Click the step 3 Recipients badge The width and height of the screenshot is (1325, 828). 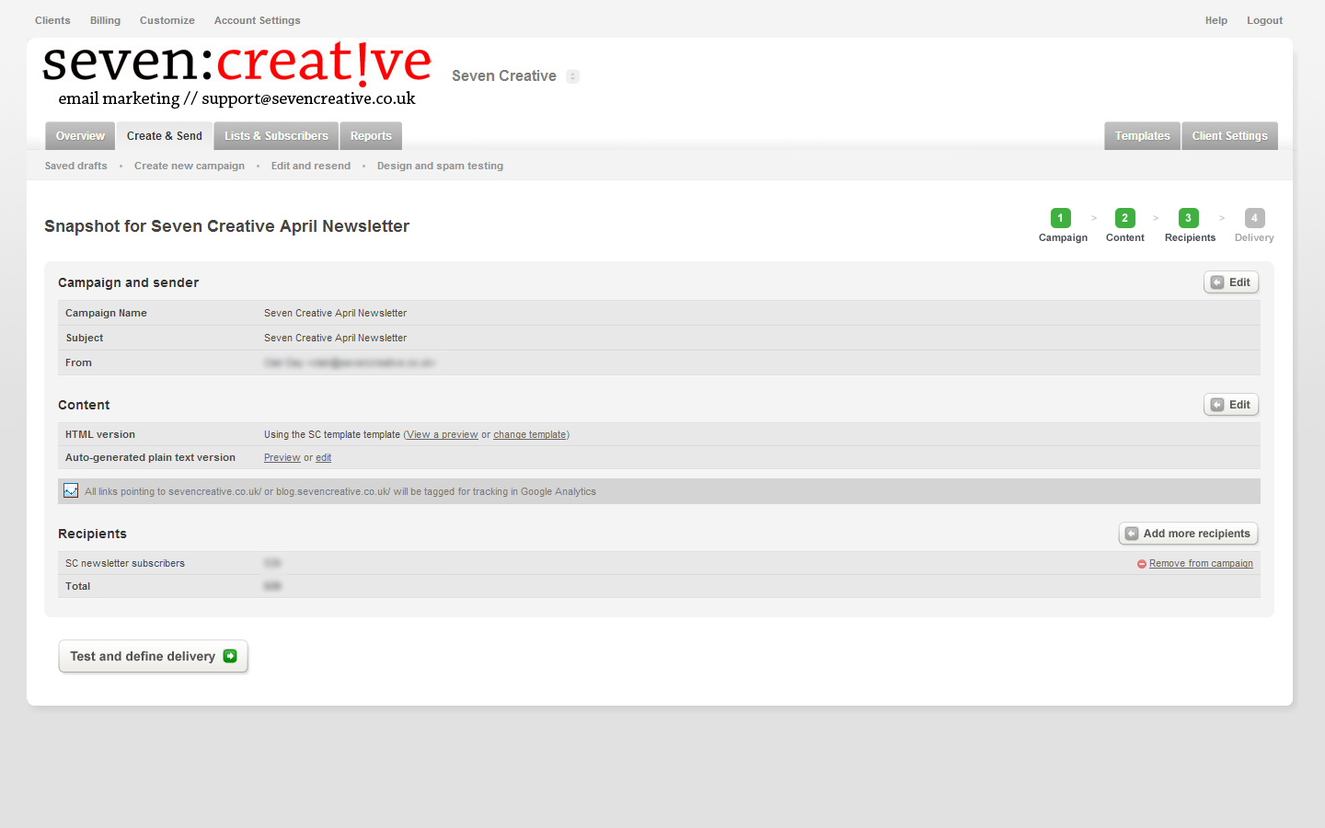[x=1188, y=218]
